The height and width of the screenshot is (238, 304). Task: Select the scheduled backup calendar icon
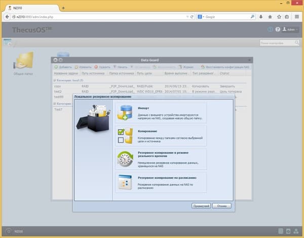[125, 182]
